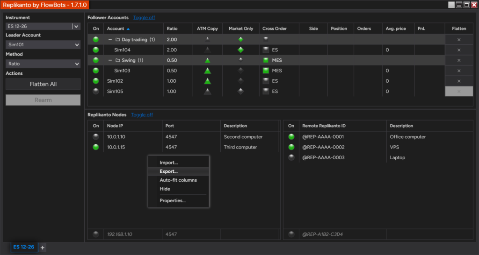Disable Sim104 follower On light

96,50
